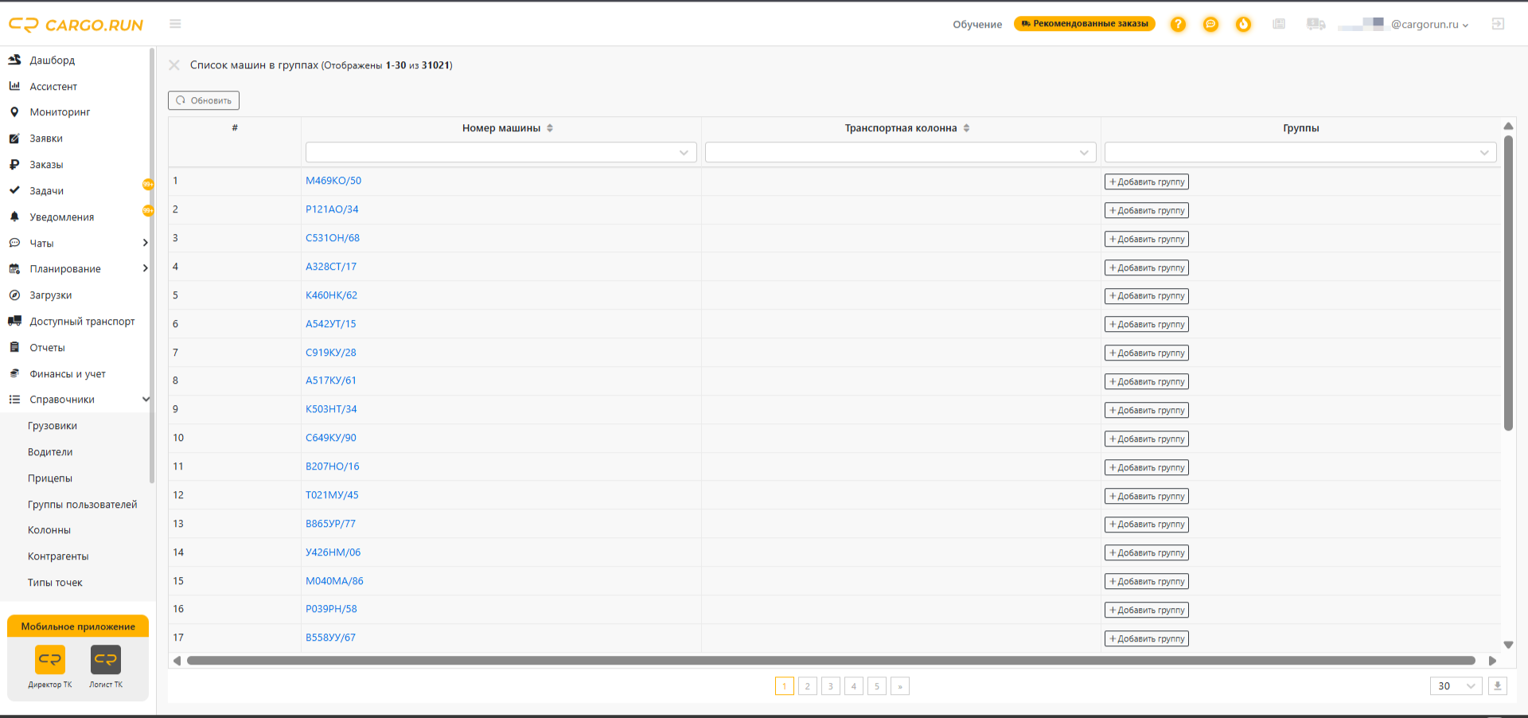
Task: Select Водители submenu item
Action: pyautogui.click(x=50, y=452)
